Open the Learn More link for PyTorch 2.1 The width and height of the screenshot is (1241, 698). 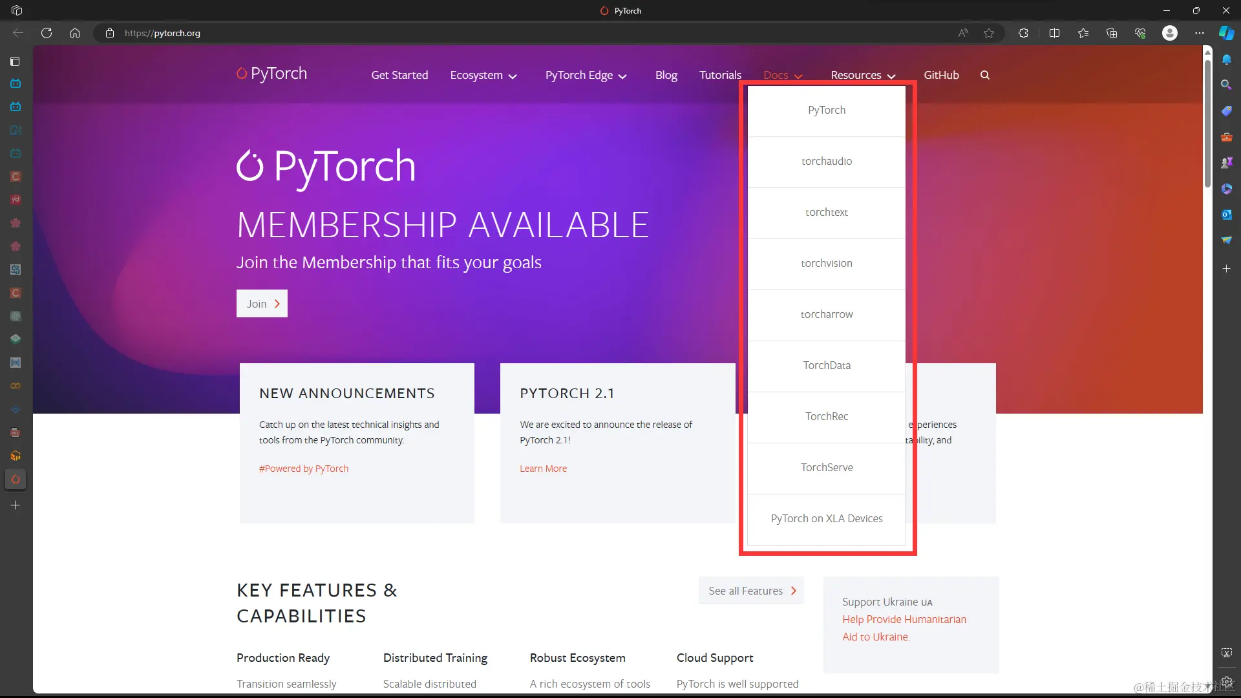[x=543, y=469]
